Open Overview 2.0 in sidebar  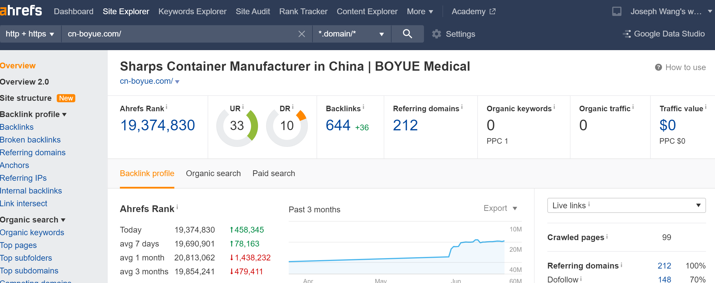[x=24, y=82]
